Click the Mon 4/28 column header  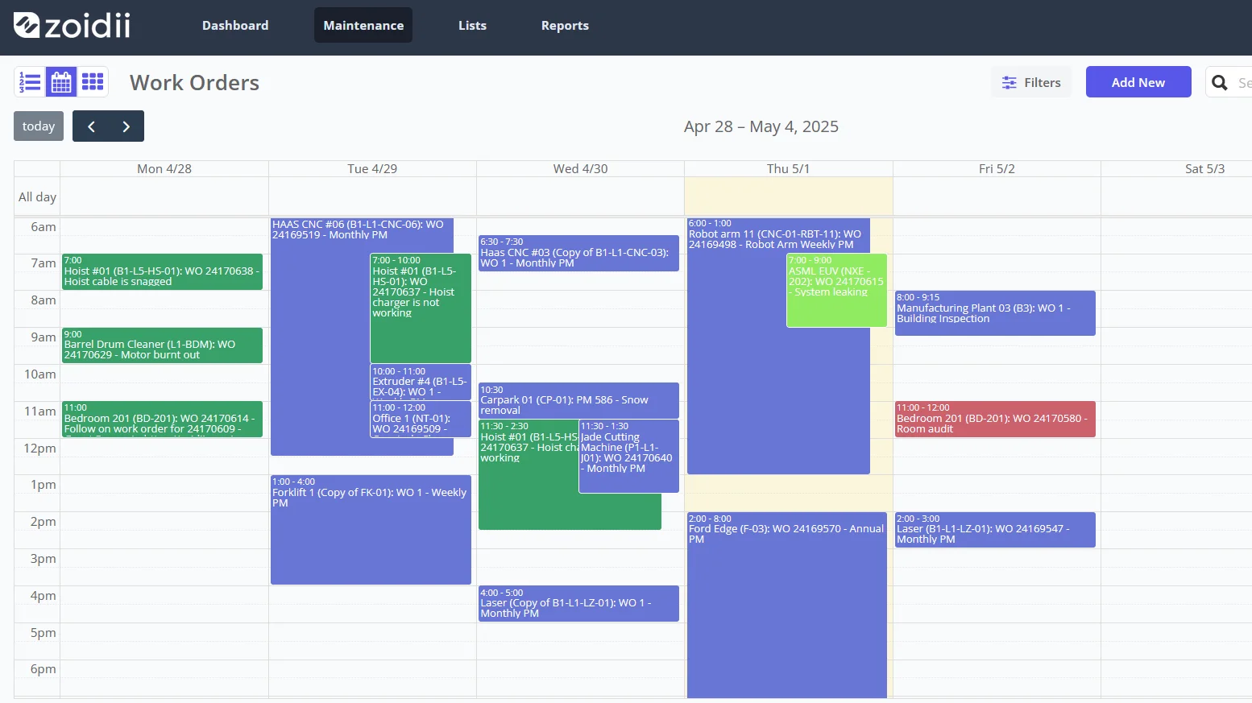(164, 168)
